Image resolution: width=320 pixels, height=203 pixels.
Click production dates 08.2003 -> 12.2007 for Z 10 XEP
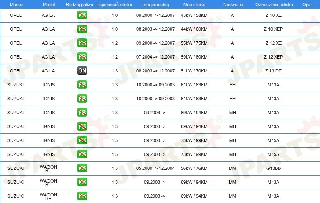coord(155,29)
